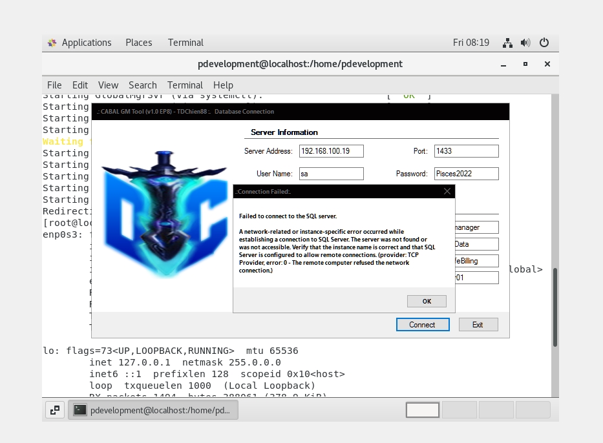Open the terminal View menu
603x443 pixels.
tap(108, 85)
